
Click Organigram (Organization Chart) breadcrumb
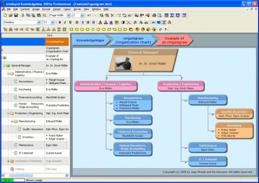pyautogui.click(x=133, y=40)
